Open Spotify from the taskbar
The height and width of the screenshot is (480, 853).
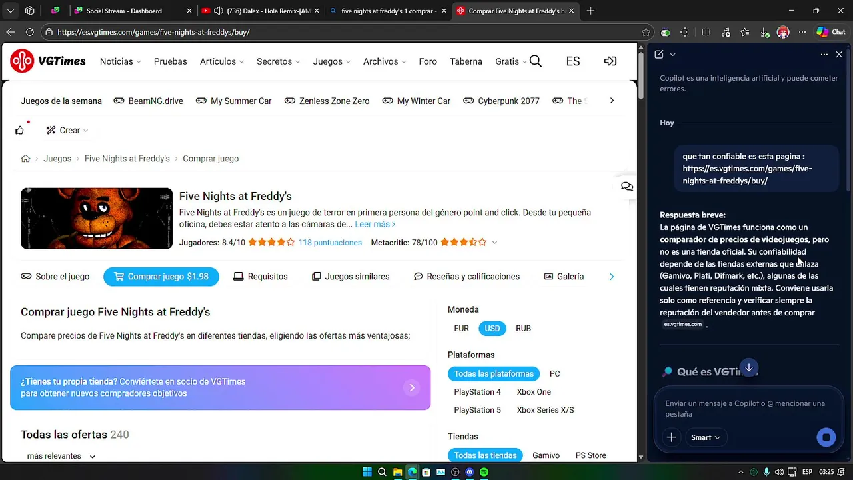484,472
